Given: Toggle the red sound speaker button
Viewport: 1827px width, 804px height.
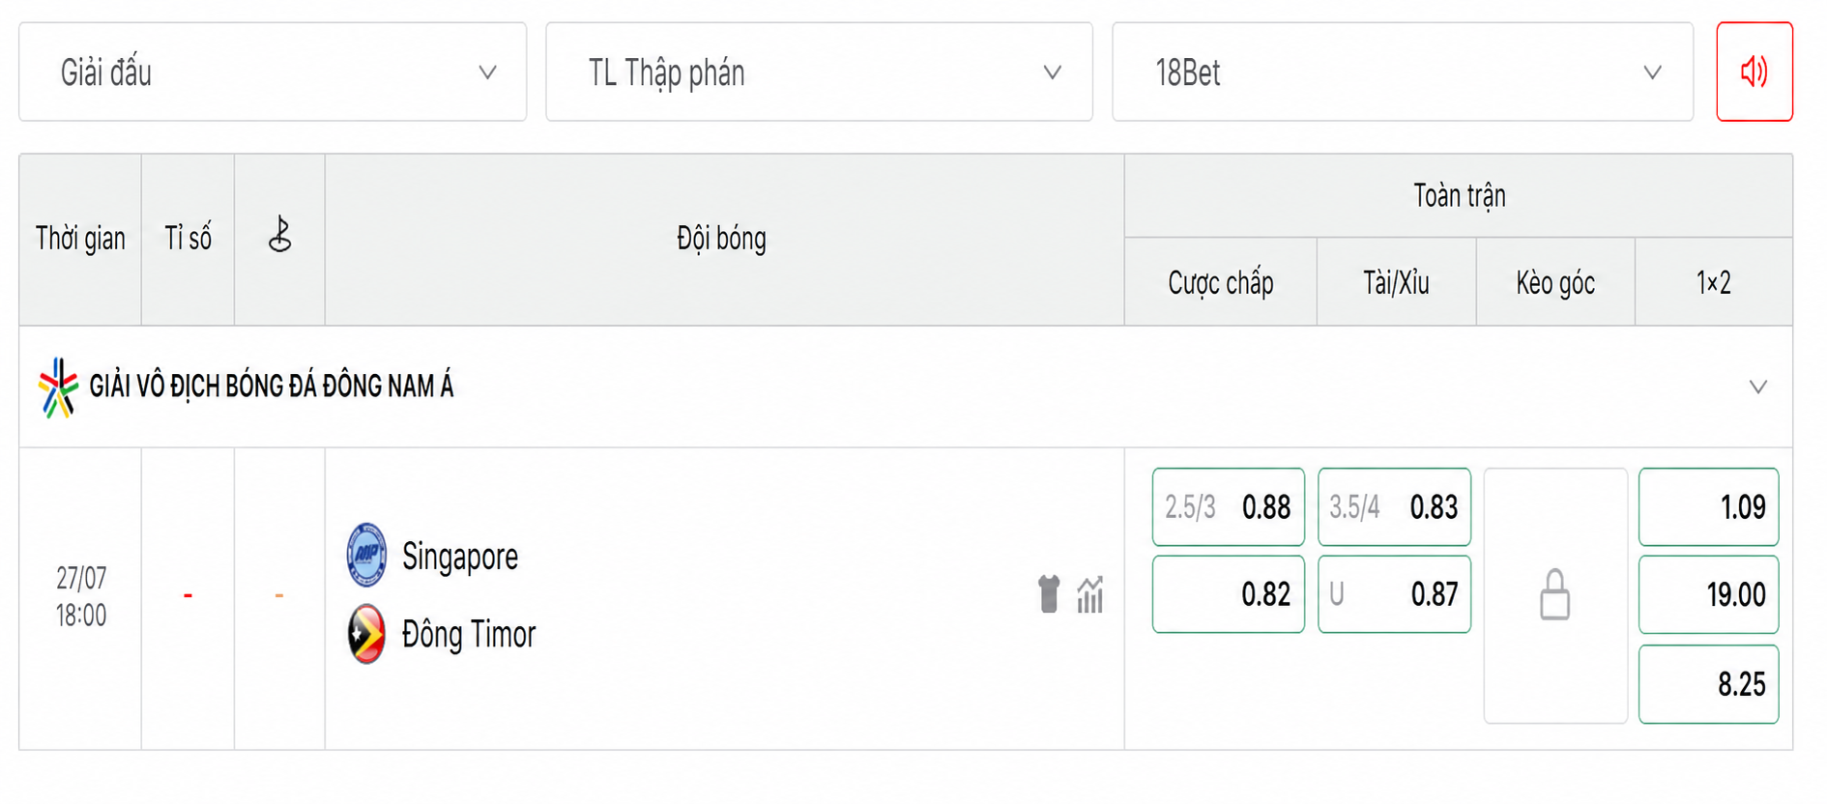Looking at the screenshot, I should [1754, 72].
